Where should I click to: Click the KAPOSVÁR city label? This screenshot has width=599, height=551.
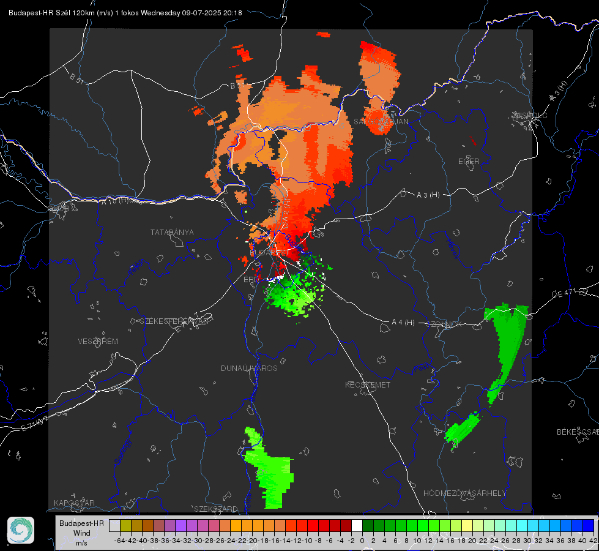[74, 503]
